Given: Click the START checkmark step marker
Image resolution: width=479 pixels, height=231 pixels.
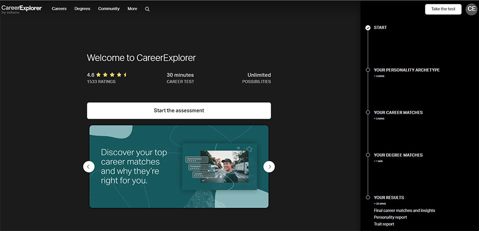Looking at the screenshot, I should (368, 28).
